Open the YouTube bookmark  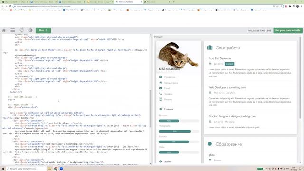(x=14, y=10)
